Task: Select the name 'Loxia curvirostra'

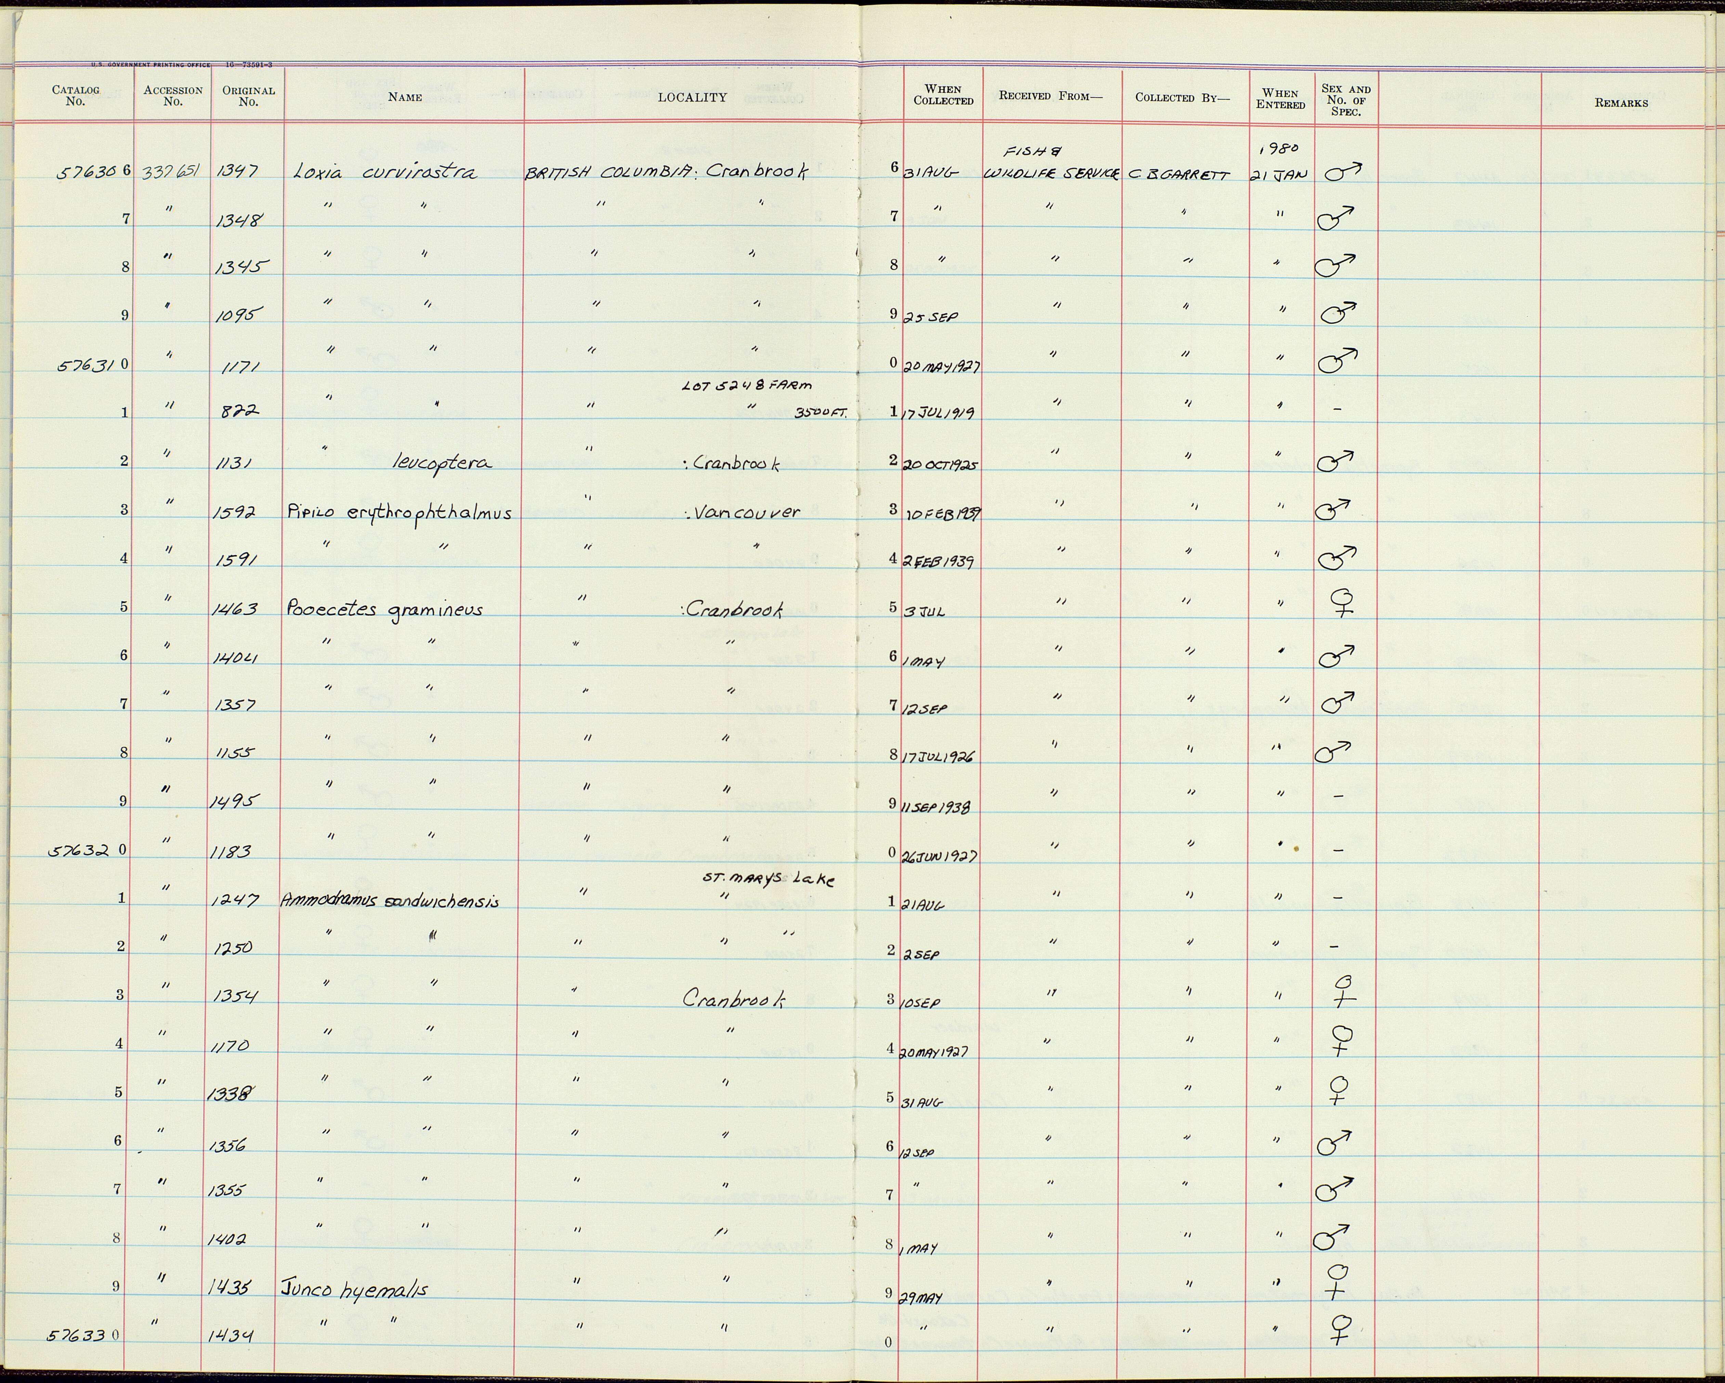Action: (x=385, y=171)
